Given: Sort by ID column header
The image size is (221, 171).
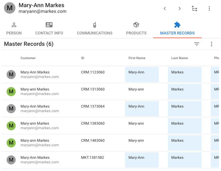Looking at the screenshot, I should (83, 58).
